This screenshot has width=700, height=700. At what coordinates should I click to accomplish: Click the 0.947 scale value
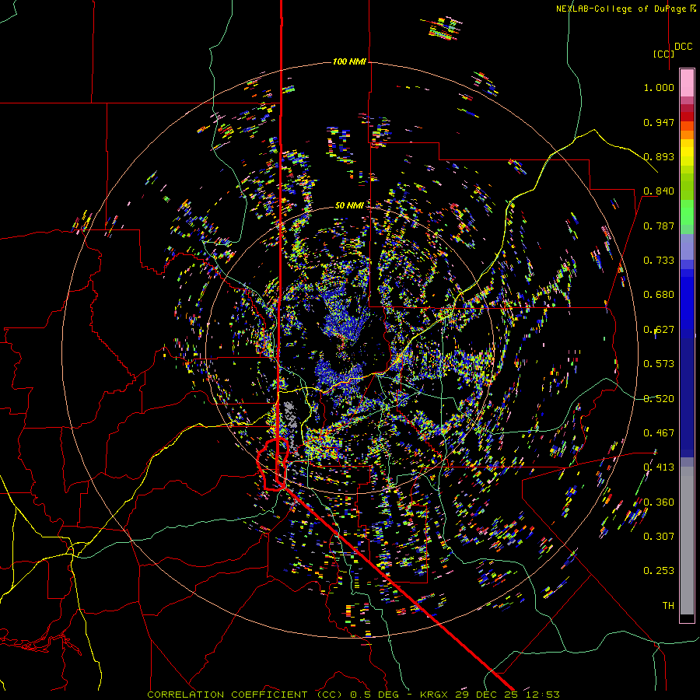coord(659,122)
